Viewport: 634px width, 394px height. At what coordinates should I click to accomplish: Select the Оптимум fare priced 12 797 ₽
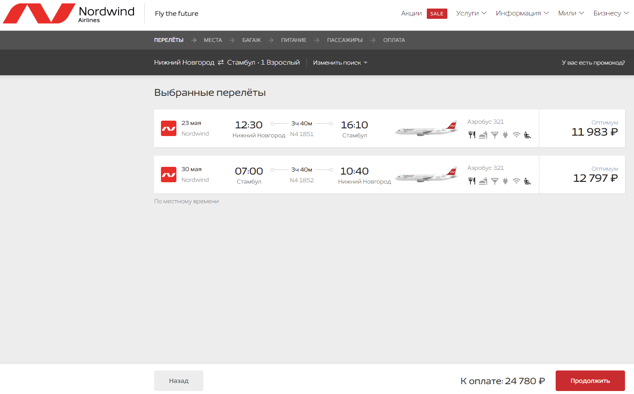point(582,175)
